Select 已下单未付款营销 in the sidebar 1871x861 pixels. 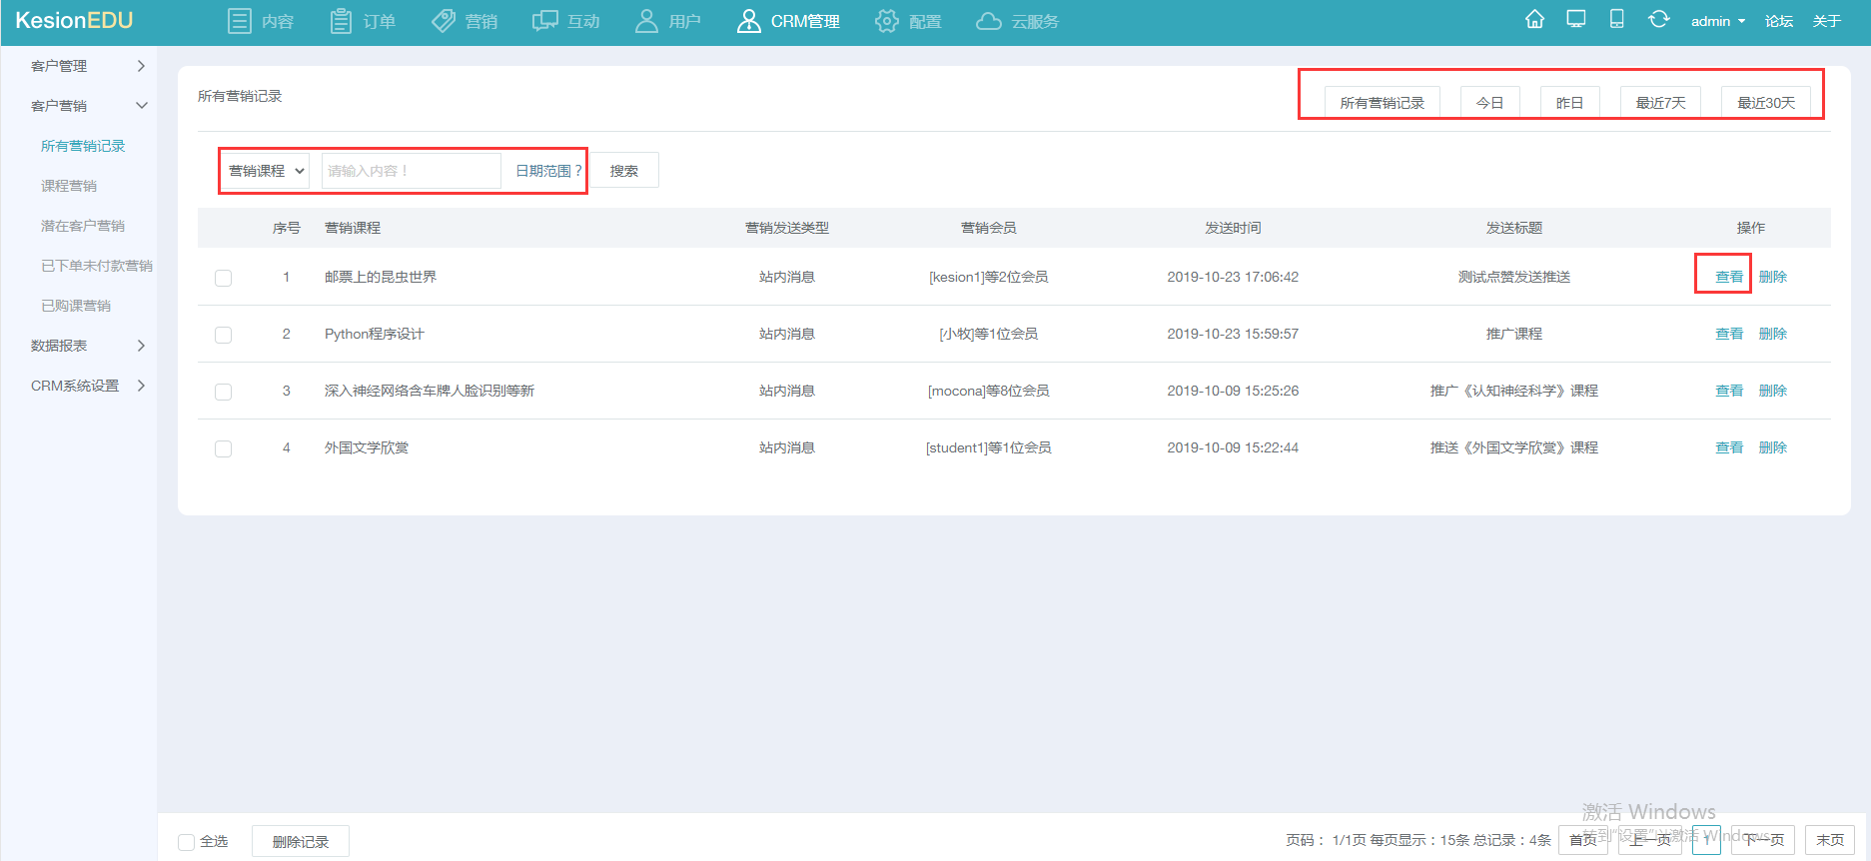(x=97, y=266)
